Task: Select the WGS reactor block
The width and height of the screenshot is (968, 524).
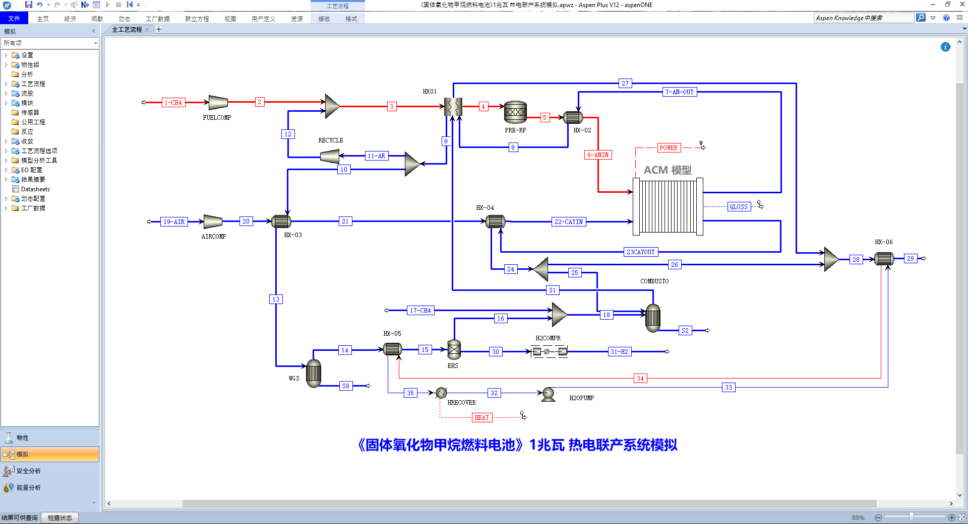Action: coord(314,373)
